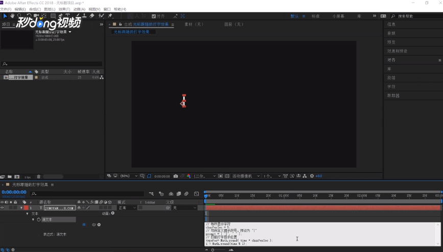Select the Zoom magnifier tool
The height and width of the screenshot is (252, 443).
pos(19,16)
